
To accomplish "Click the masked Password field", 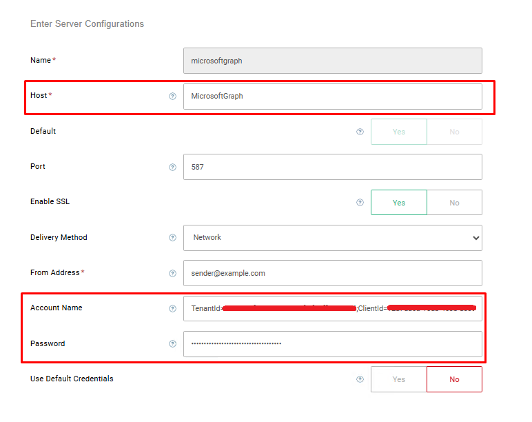I will pos(332,343).
